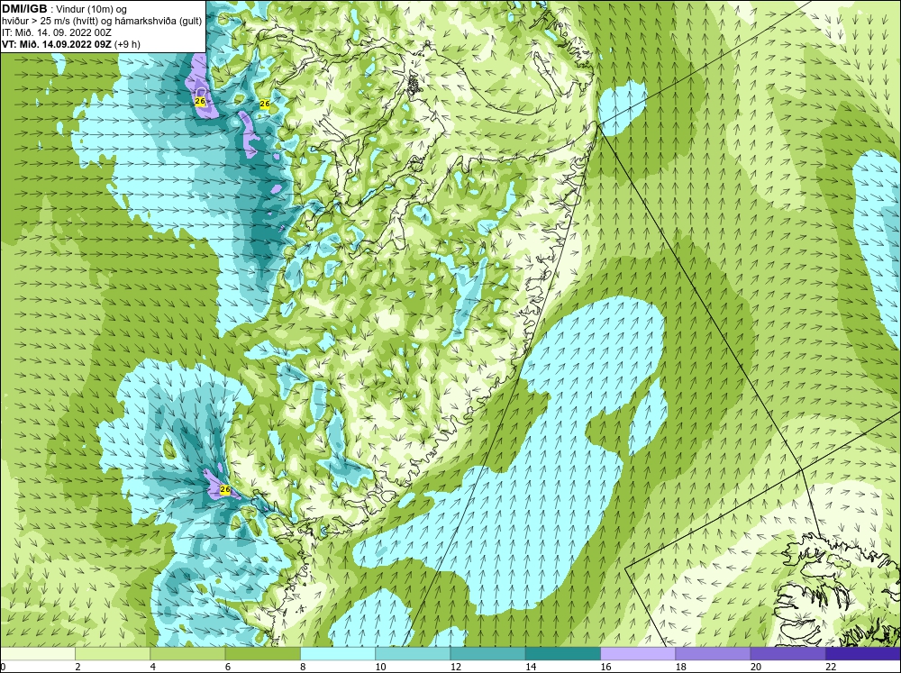Click the 14–16 m/s dark teal swatch
901x673 pixels.
[x=562, y=654]
